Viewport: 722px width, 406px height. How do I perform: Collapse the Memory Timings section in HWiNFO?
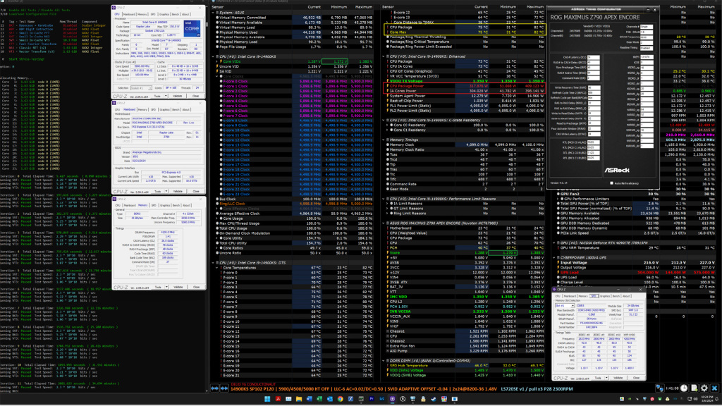coord(383,140)
